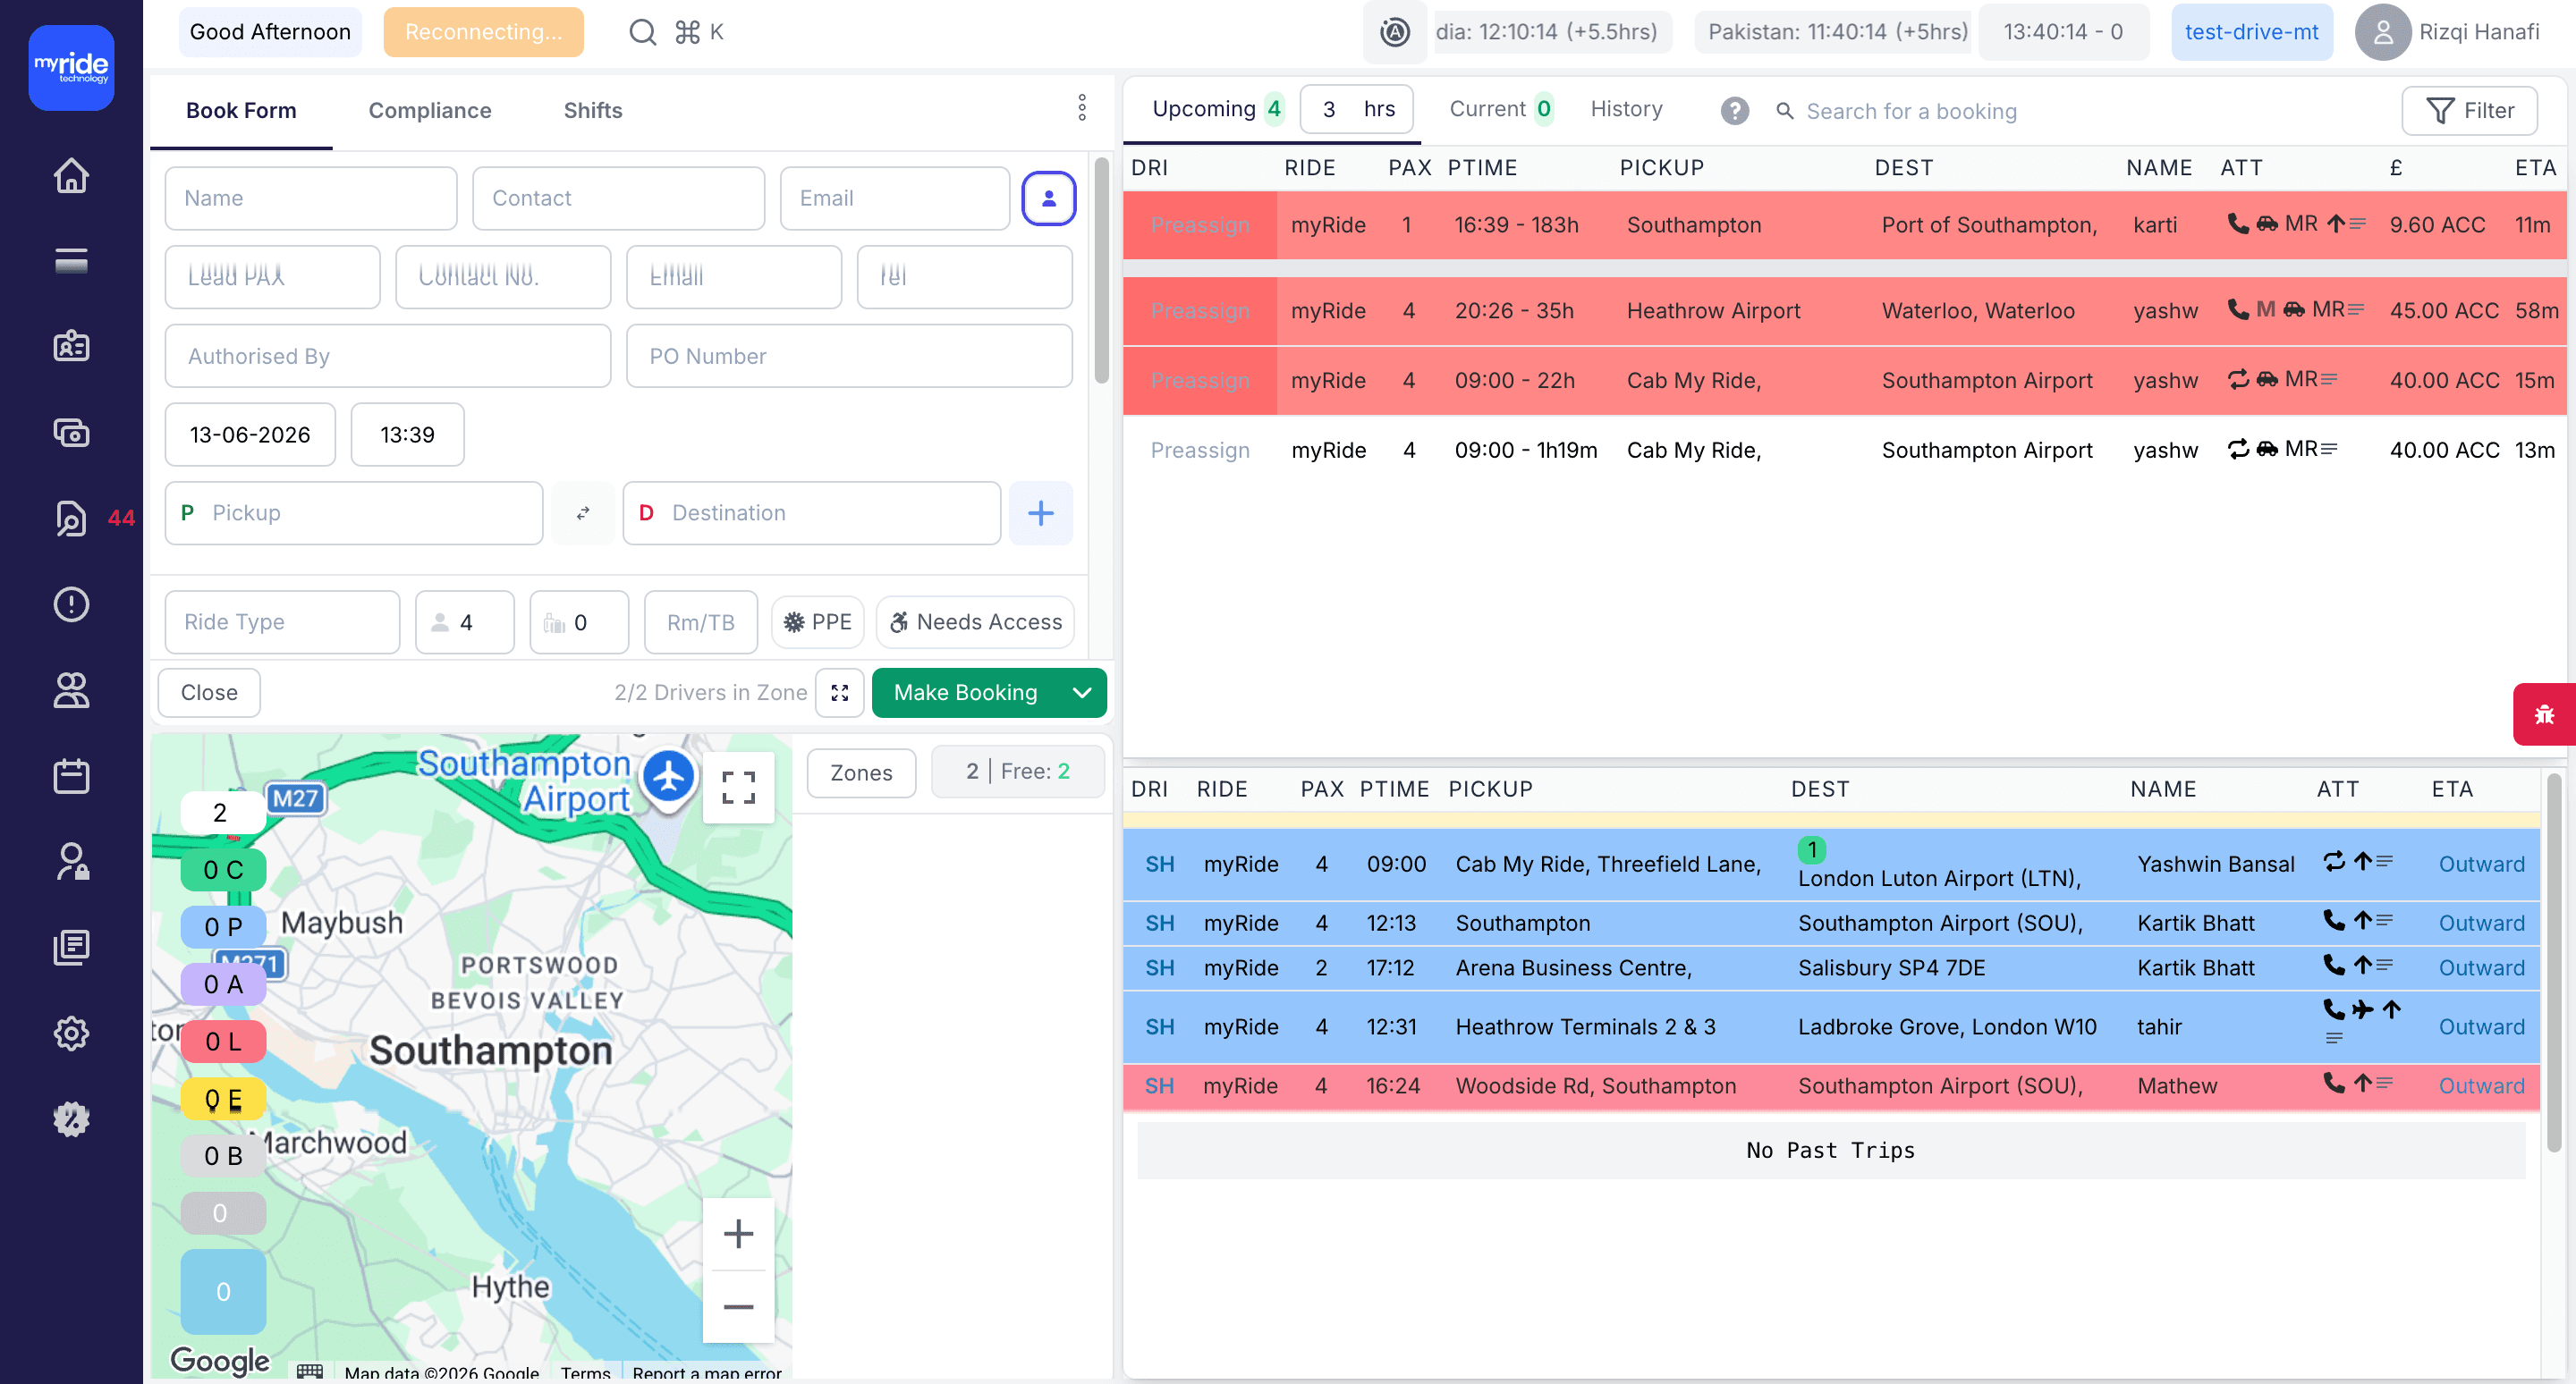Click the Reconnecting status button

(x=483, y=32)
